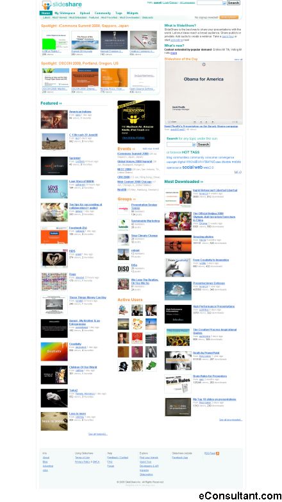This screenshot has width=282, height=502.
Task: Open the cartoon cat face user avatar
Action: point(137,324)
